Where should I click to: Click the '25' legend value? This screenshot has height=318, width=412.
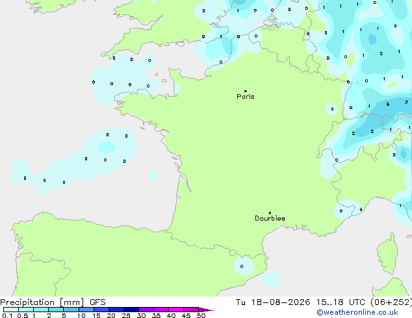126,315
